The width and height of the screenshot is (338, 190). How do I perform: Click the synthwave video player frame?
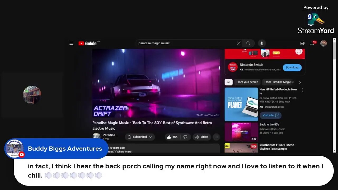coord(156,83)
